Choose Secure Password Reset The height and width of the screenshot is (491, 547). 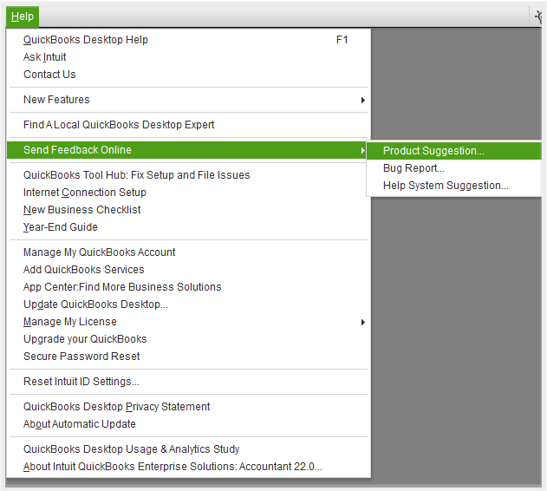[x=188, y=357]
